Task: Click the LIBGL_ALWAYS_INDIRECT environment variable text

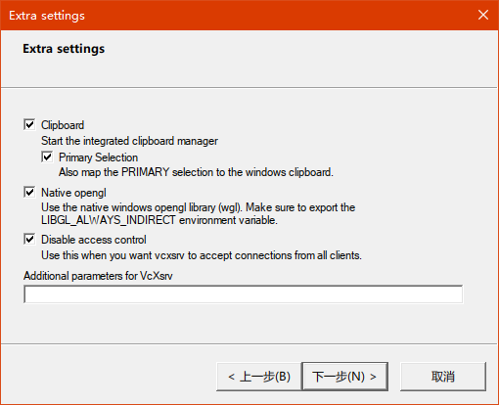Action: click(x=159, y=220)
